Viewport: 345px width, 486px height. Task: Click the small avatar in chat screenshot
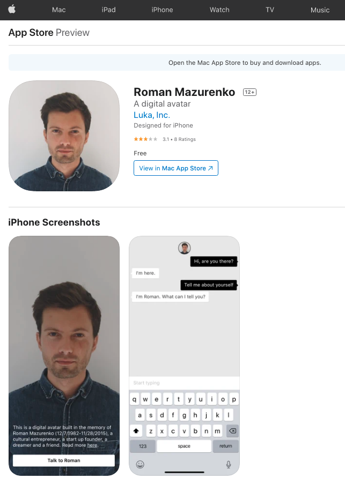pyautogui.click(x=185, y=248)
